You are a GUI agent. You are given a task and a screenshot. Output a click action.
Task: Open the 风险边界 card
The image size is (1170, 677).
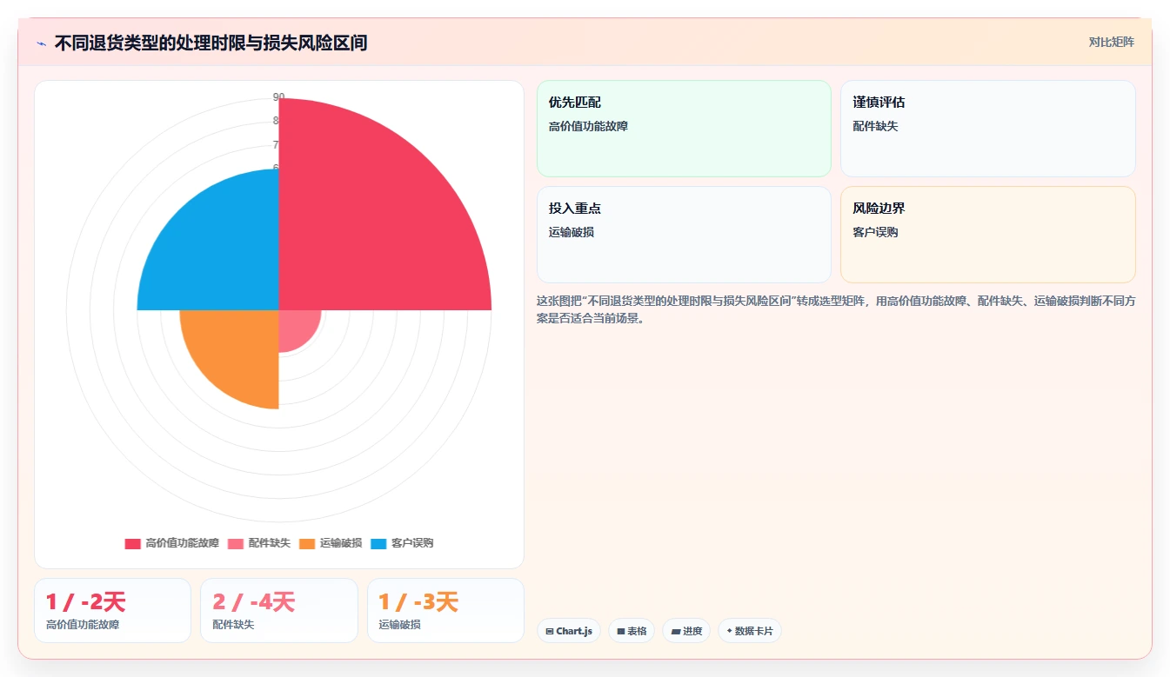[987, 235]
